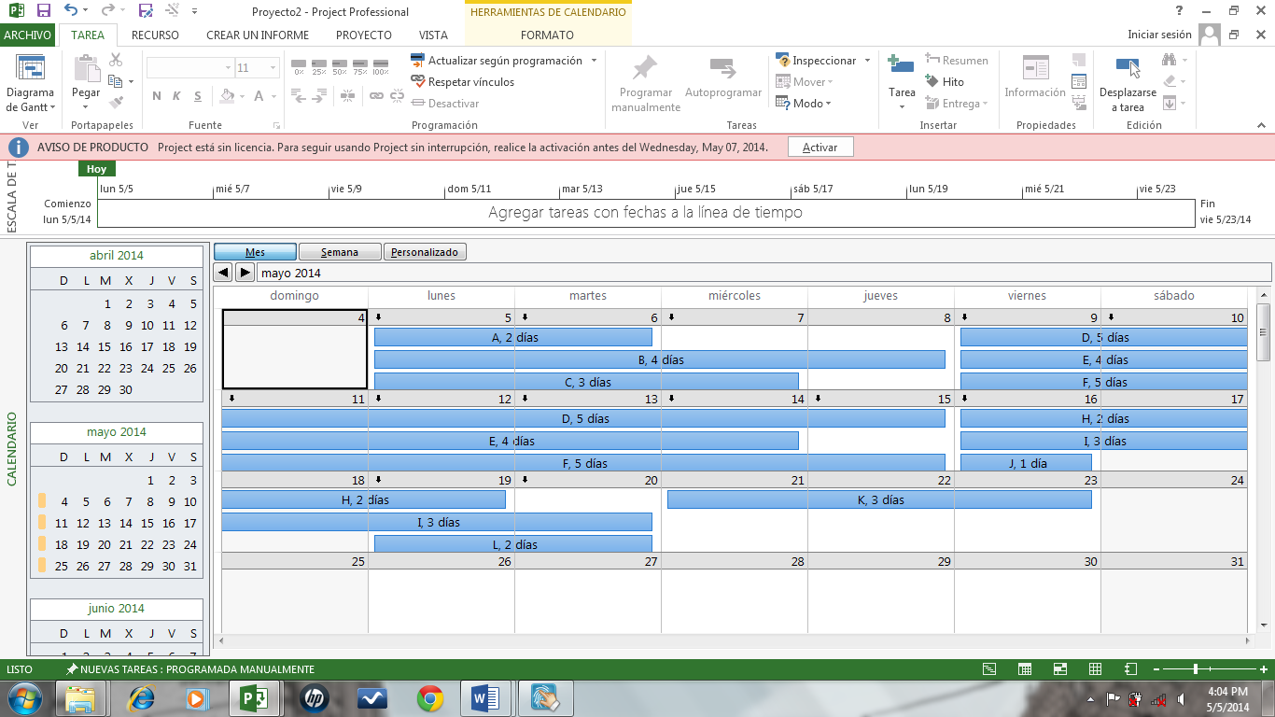Click the Hito milestone icon
The width and height of the screenshot is (1275, 717).
[x=932, y=82]
